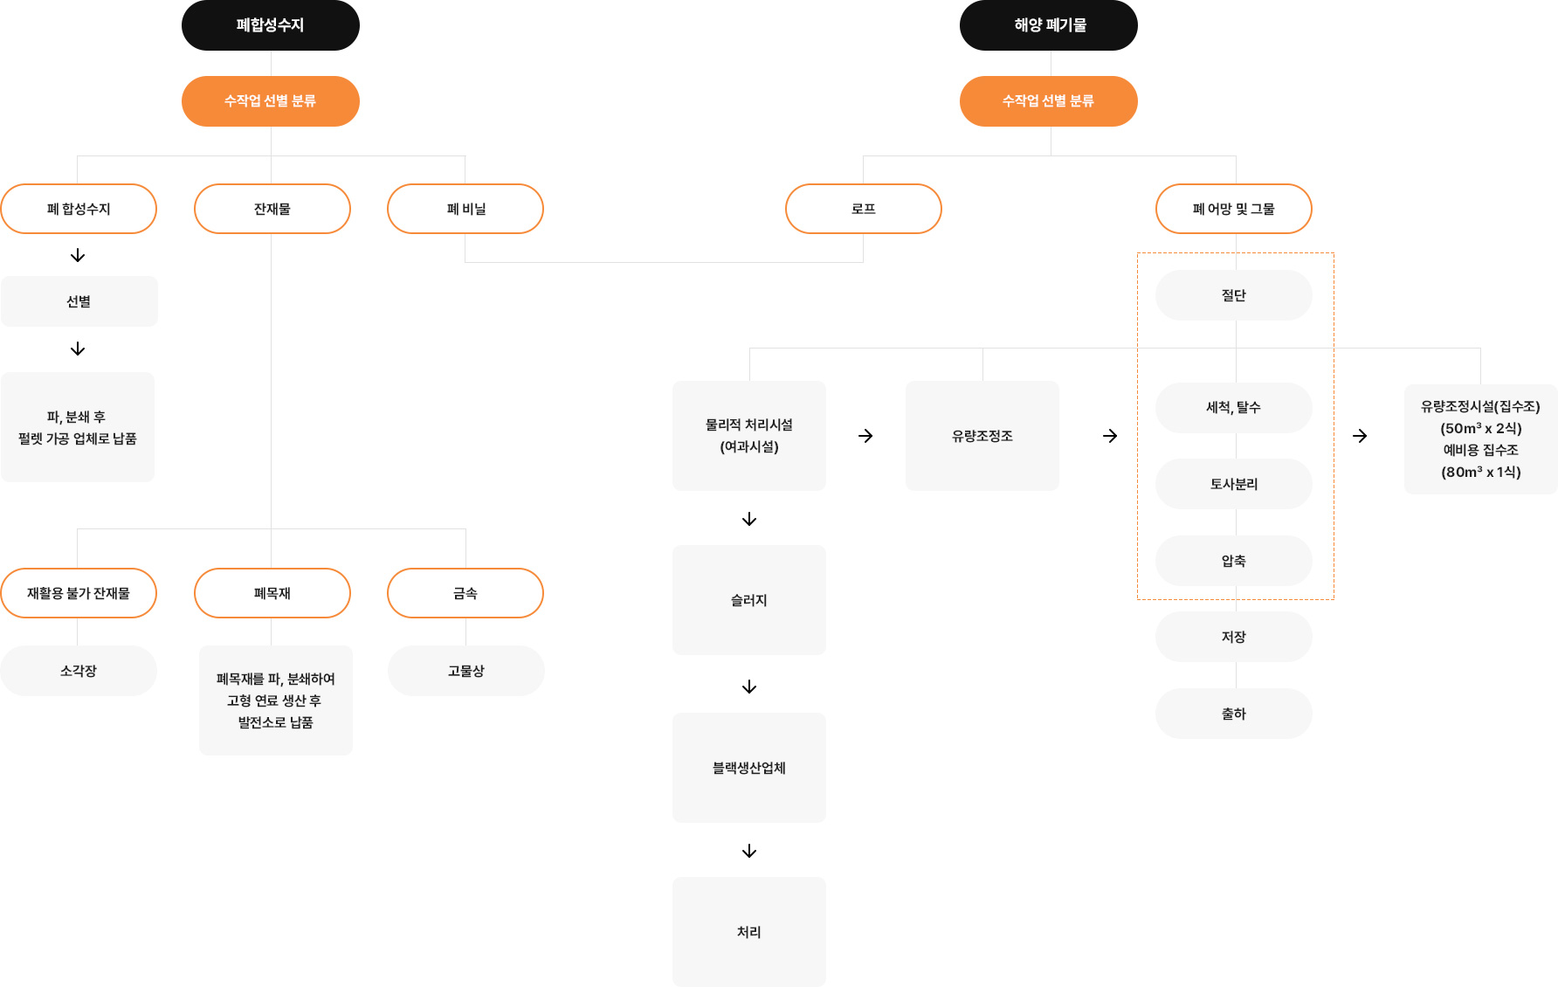Select the black 폐합성수지 header node
The image size is (1558, 987).
coord(271,25)
